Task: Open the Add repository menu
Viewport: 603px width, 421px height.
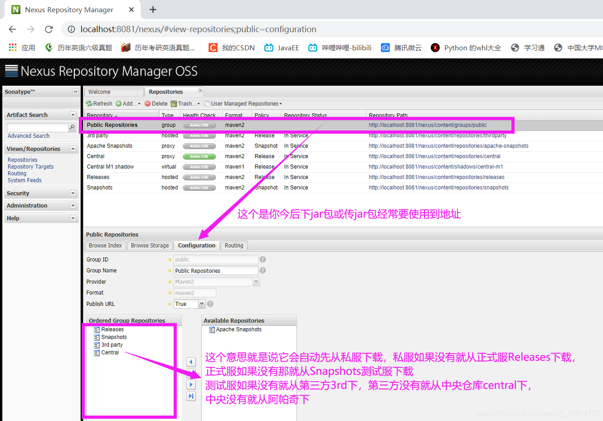Action: [128, 104]
